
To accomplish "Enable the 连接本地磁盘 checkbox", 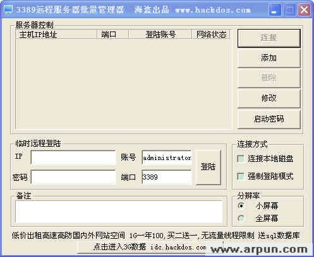I will pyautogui.click(x=241, y=159).
